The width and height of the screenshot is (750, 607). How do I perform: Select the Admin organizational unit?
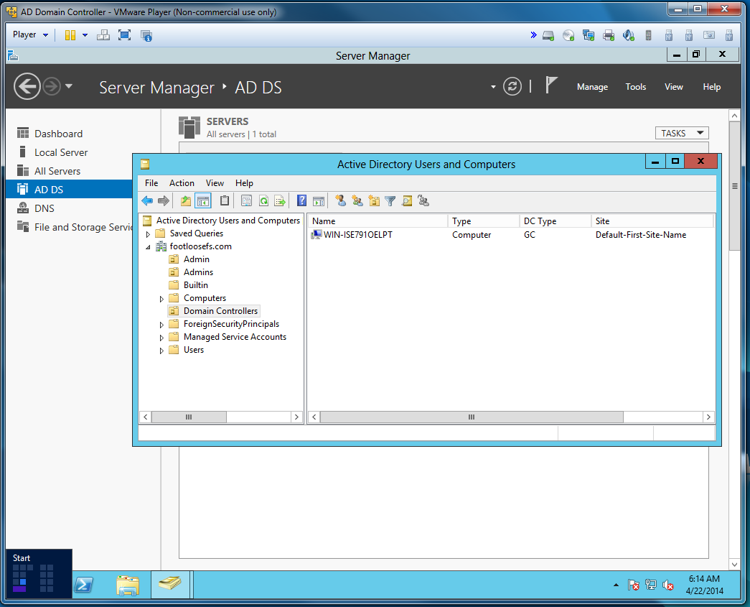pos(196,259)
